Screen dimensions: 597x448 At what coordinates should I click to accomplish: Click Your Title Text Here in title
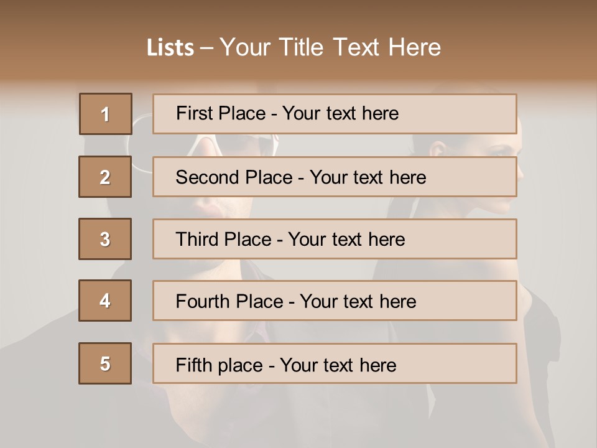click(x=330, y=48)
